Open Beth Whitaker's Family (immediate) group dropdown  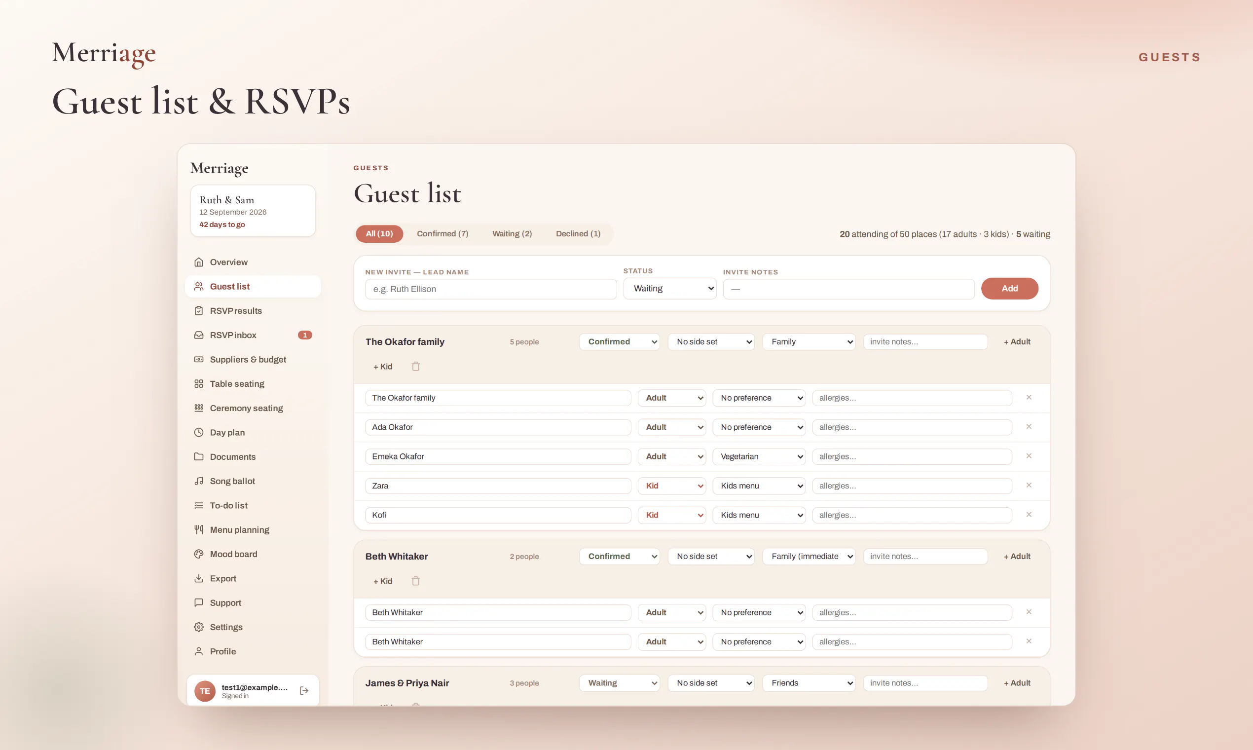pyautogui.click(x=809, y=557)
